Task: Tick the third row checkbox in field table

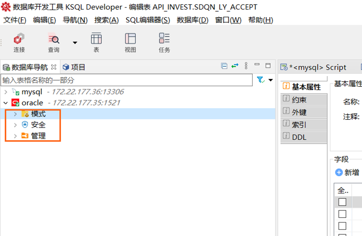Action: coord(342,226)
